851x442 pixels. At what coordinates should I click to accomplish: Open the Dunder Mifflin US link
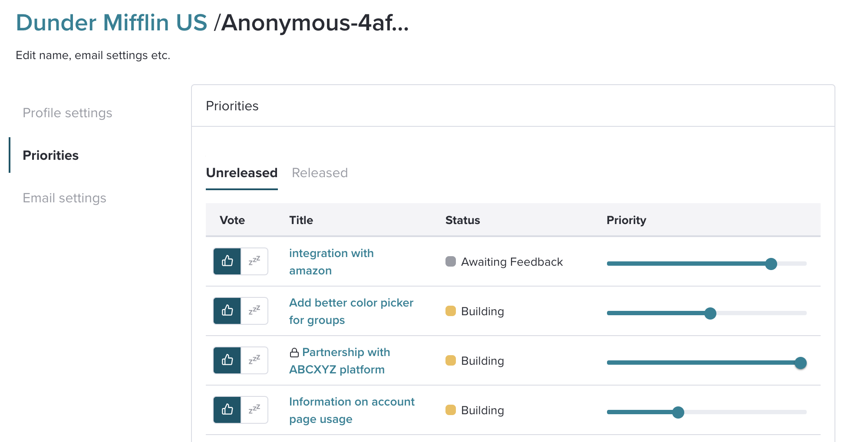112,23
